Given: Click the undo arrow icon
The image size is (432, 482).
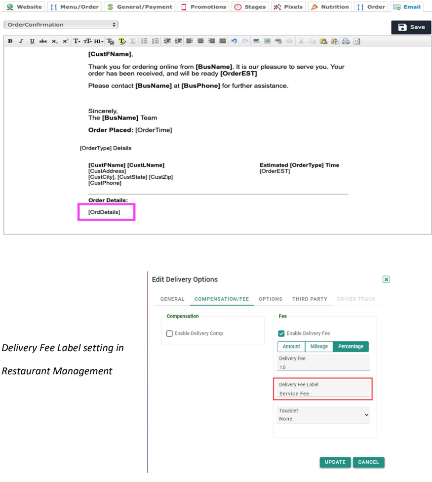Looking at the screenshot, I should pos(234,41).
